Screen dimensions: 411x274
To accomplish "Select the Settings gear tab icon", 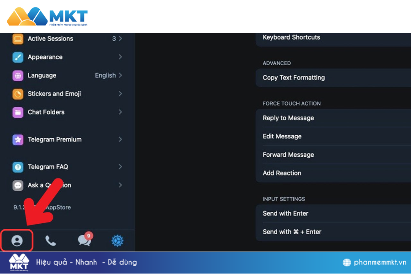I will 117,241.
